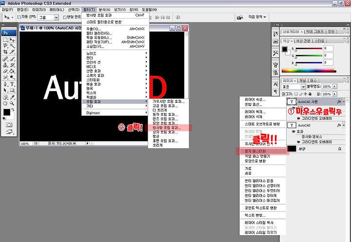Screen dimensions: 351x242
Task: Open document status bar info arrow
Action: 88,143
